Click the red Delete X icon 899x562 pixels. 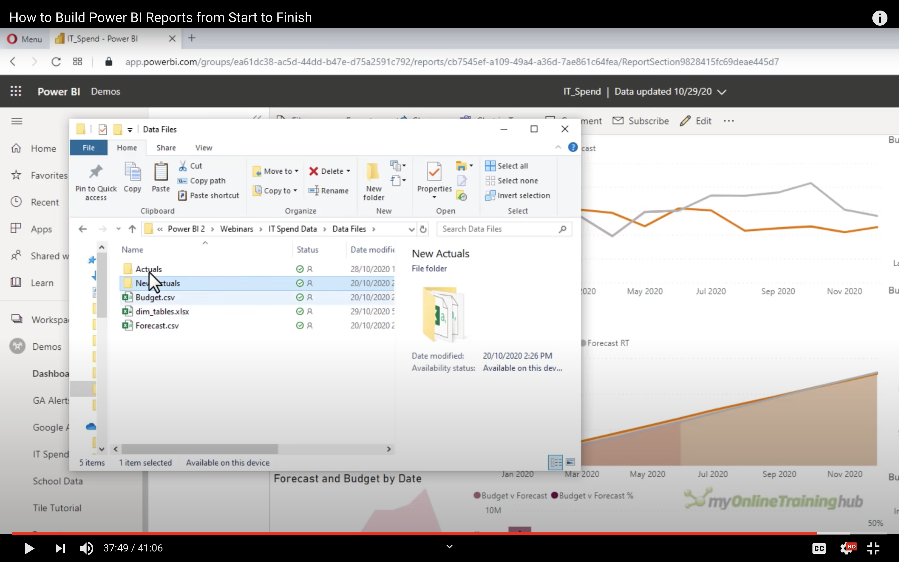(314, 171)
